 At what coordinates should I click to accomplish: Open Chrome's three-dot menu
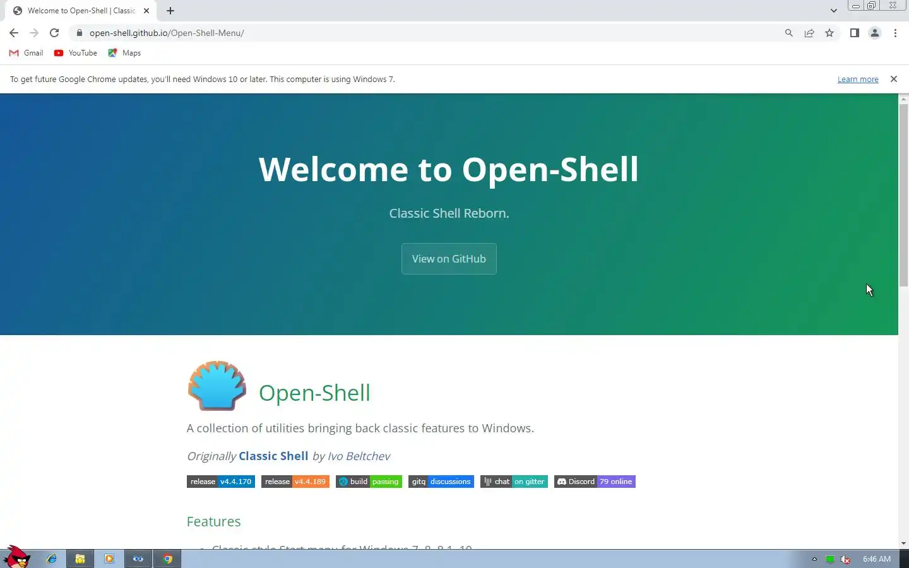pos(895,33)
